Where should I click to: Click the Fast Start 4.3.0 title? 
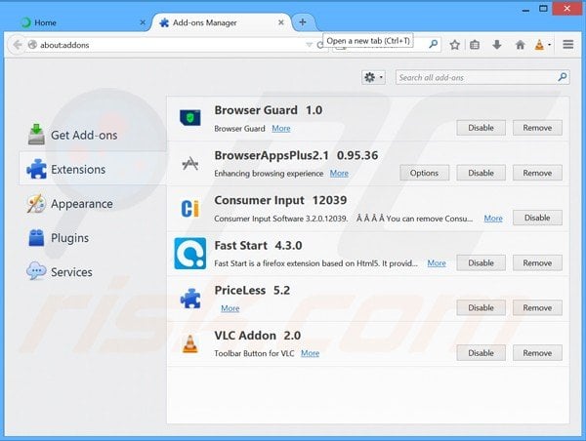(258, 245)
